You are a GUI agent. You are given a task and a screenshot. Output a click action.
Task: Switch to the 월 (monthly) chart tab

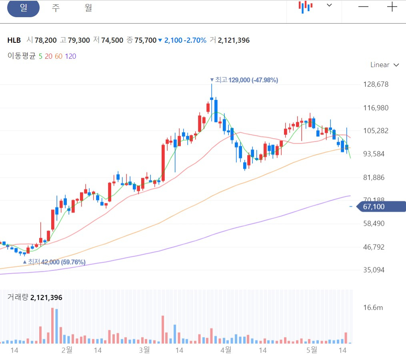click(88, 8)
